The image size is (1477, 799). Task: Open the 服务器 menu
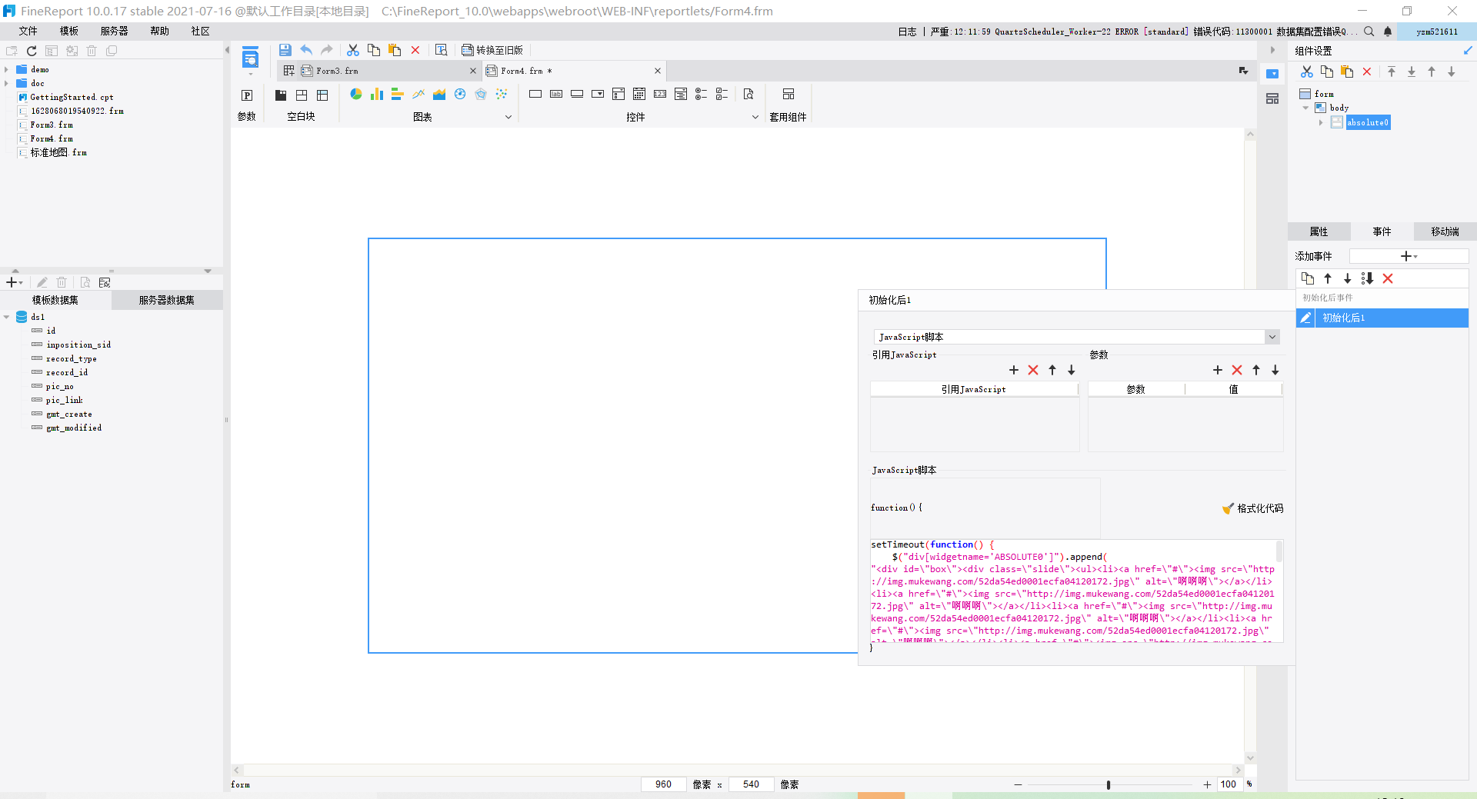tap(115, 31)
